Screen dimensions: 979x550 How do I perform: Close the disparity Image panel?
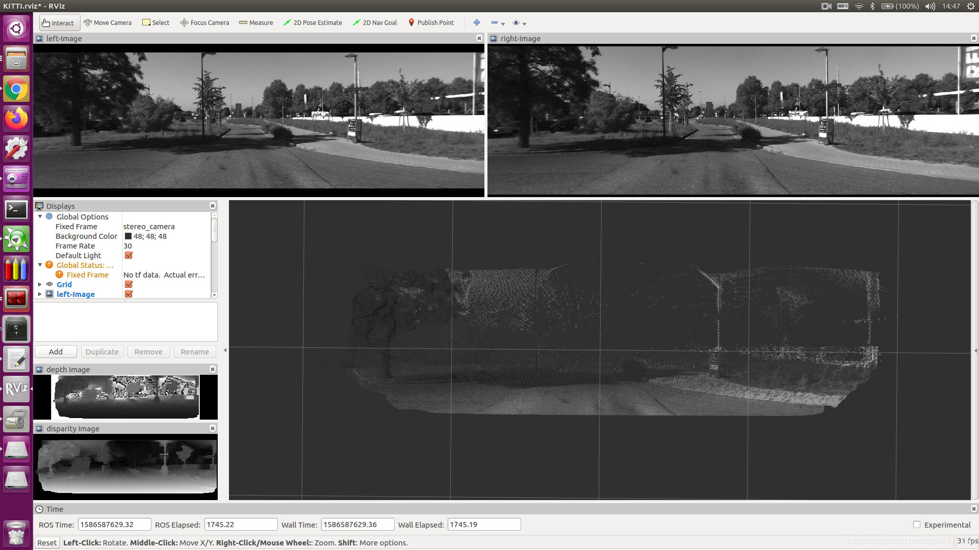click(x=213, y=428)
